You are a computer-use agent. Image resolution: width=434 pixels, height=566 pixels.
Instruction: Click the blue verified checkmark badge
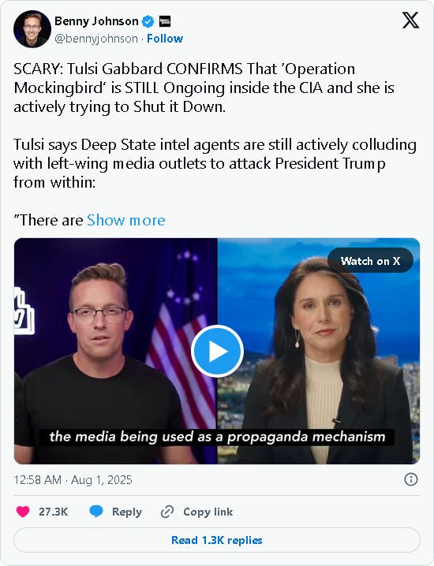(x=148, y=21)
